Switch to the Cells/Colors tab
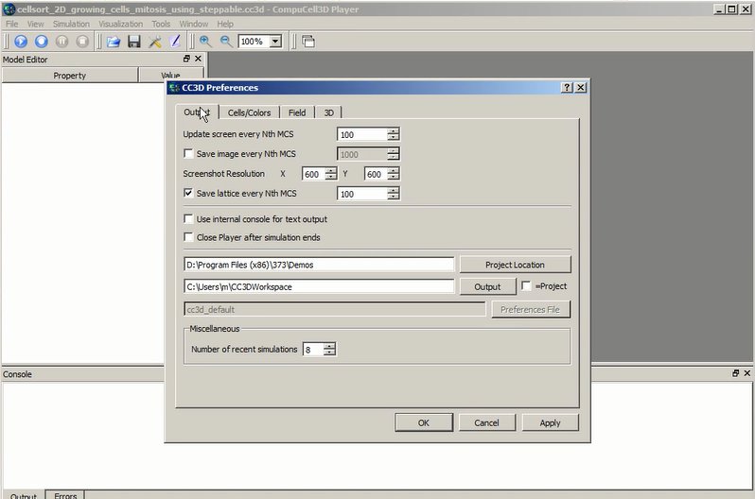Image resolution: width=755 pixels, height=499 pixels. (249, 112)
